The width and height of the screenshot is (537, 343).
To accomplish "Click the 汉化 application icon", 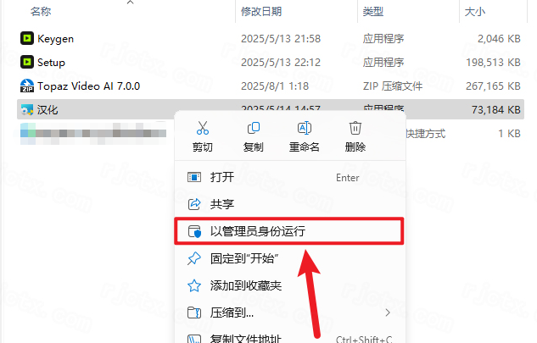I will pos(26,110).
